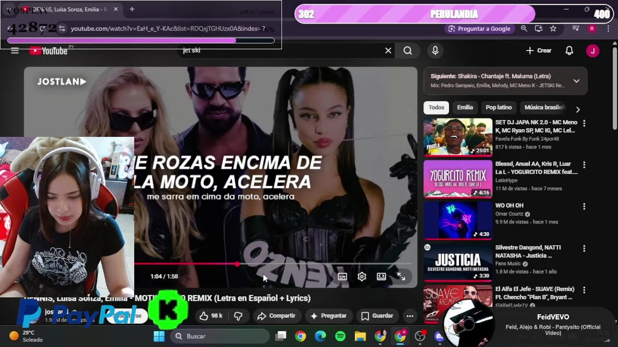Open the Chrome zoom magnifier icon
618x347 pixels.
pyautogui.click(x=524, y=29)
